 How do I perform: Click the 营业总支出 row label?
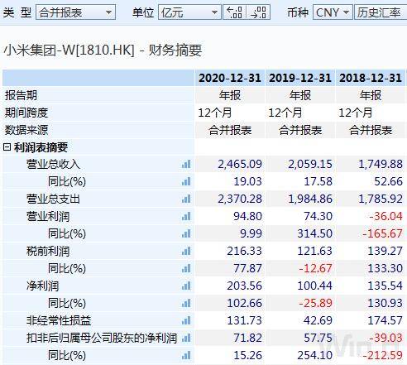click(x=53, y=199)
